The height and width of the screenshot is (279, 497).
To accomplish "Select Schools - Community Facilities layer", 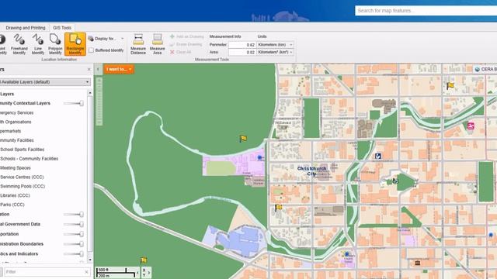I will coord(29,158).
